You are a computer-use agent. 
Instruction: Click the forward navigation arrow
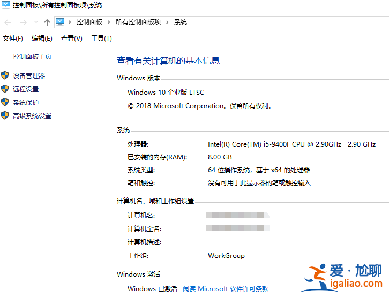pyautogui.click(x=24, y=22)
